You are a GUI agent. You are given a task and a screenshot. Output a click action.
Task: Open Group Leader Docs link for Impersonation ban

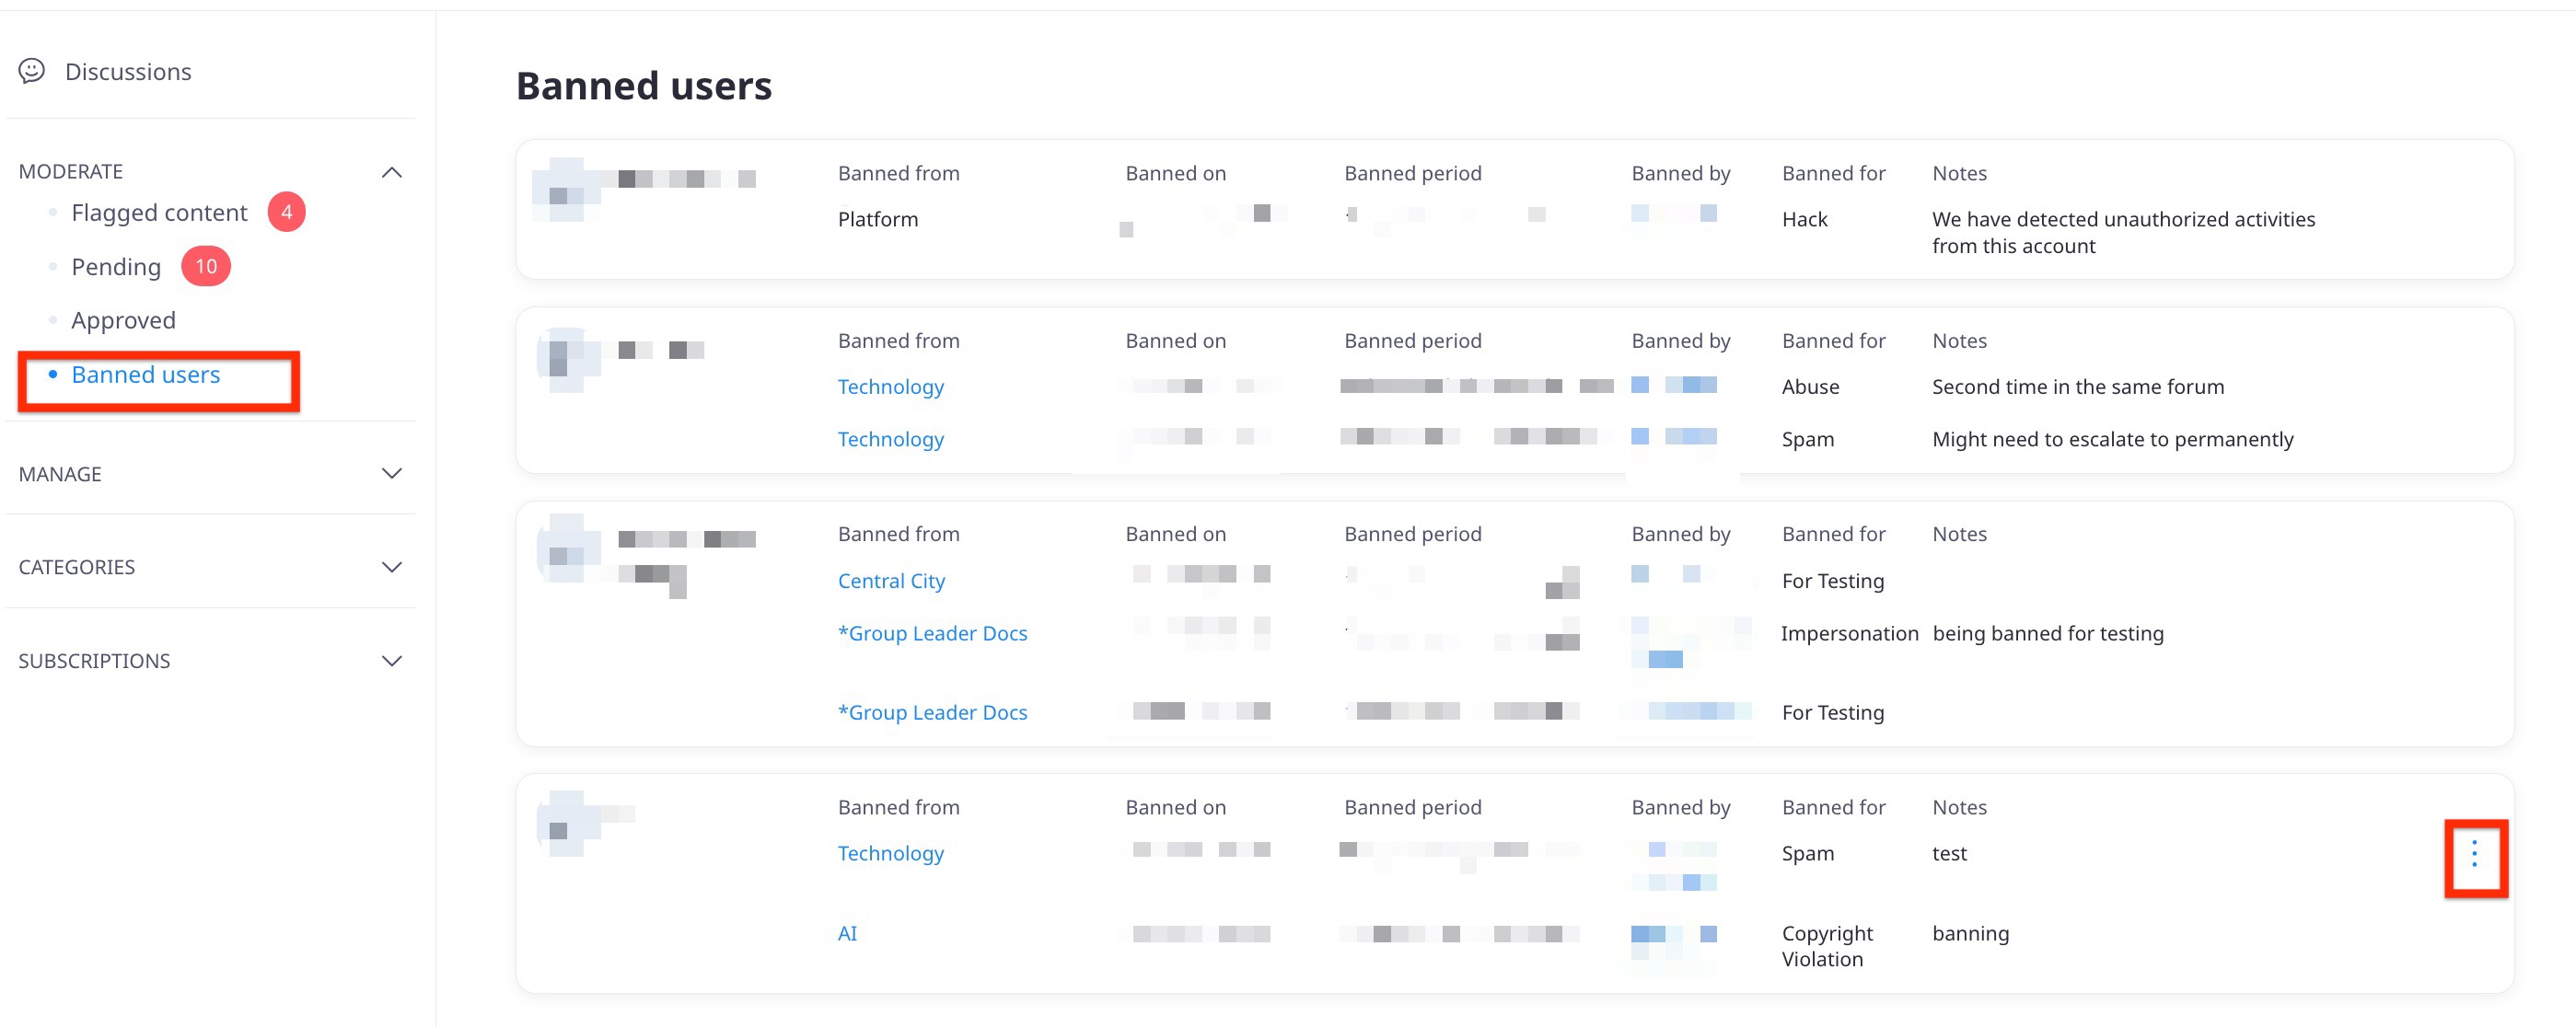tap(932, 633)
